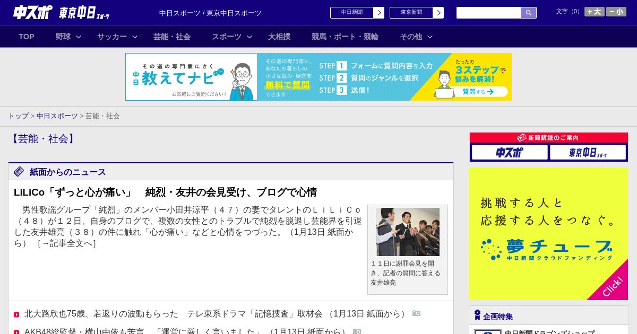Click 東京中日スポーツ button in subscription box

pos(588,152)
